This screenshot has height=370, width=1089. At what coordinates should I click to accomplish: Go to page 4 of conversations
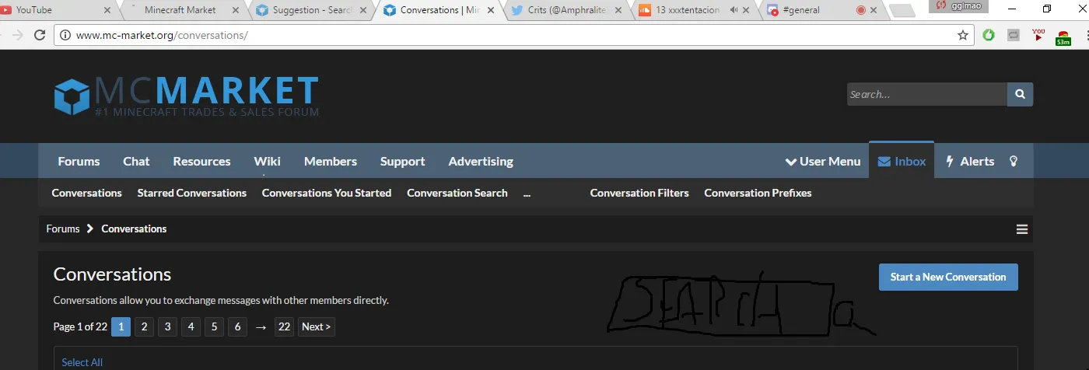coord(191,326)
